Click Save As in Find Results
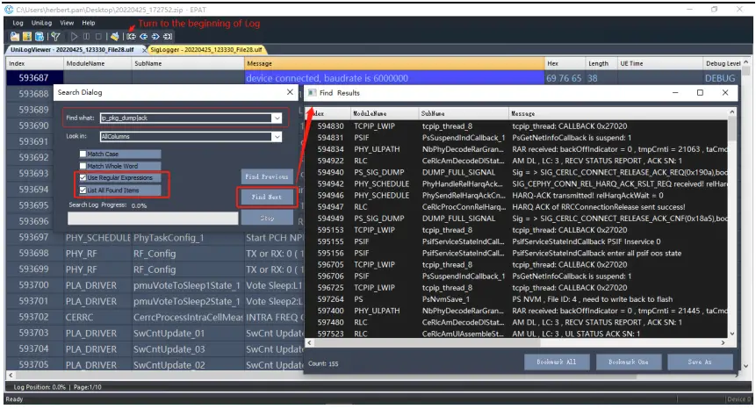The image size is (756, 409). pos(700,362)
